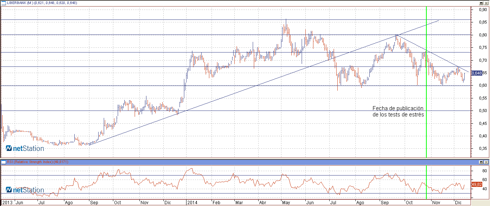Select the RSI upper overbought horizontal line
The width and height of the screenshot is (490, 206).
[235, 175]
